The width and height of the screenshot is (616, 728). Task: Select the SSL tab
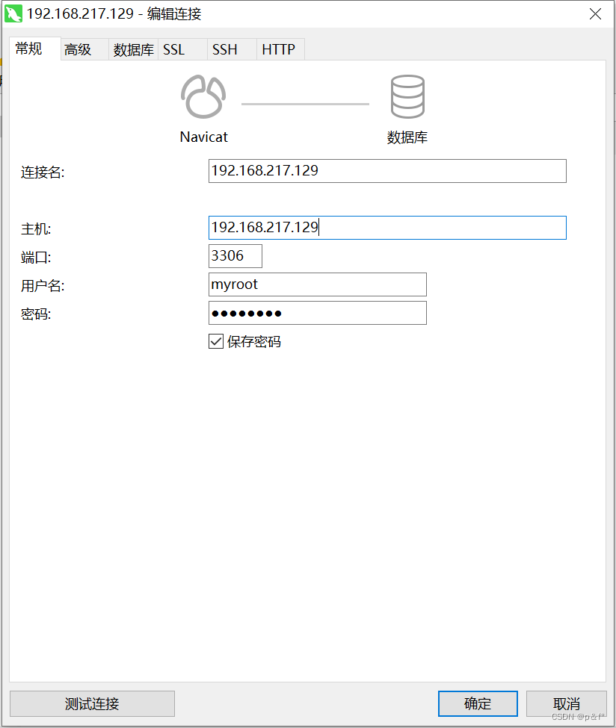coord(173,49)
